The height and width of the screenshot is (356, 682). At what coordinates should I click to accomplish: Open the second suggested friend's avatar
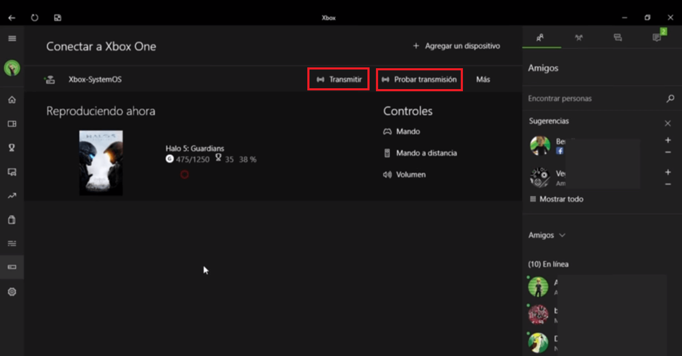click(x=540, y=177)
